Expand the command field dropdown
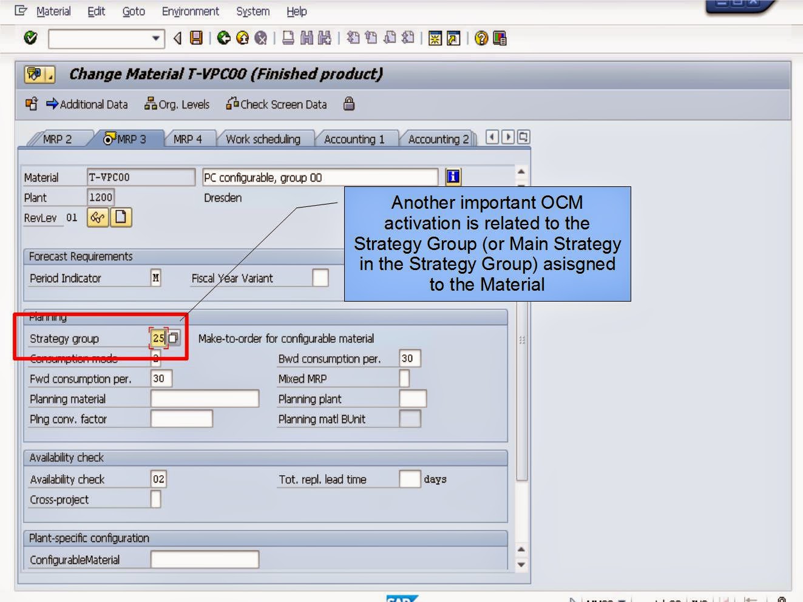Viewport: 803px width, 602px height. pyautogui.click(x=156, y=38)
